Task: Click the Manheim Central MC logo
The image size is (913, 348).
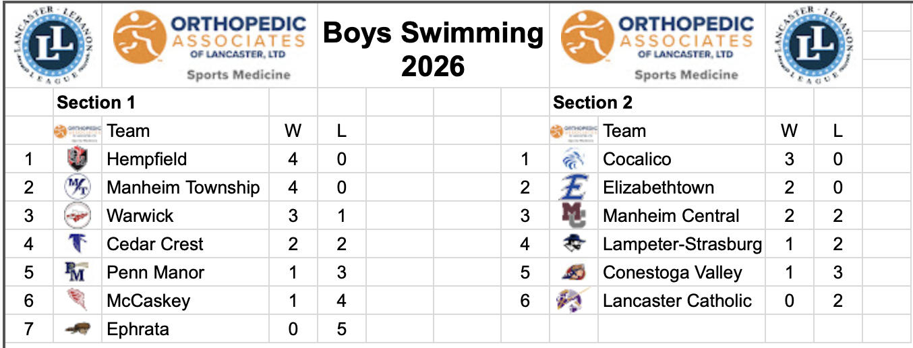Action: click(573, 216)
